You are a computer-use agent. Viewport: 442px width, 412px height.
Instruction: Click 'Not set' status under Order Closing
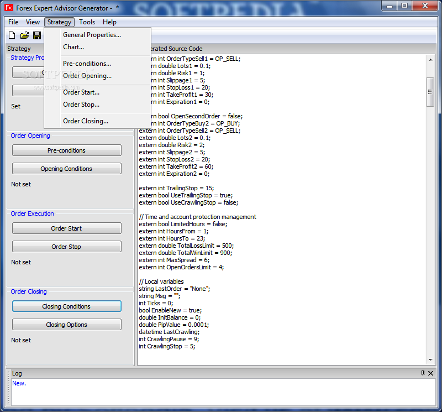coord(21,340)
